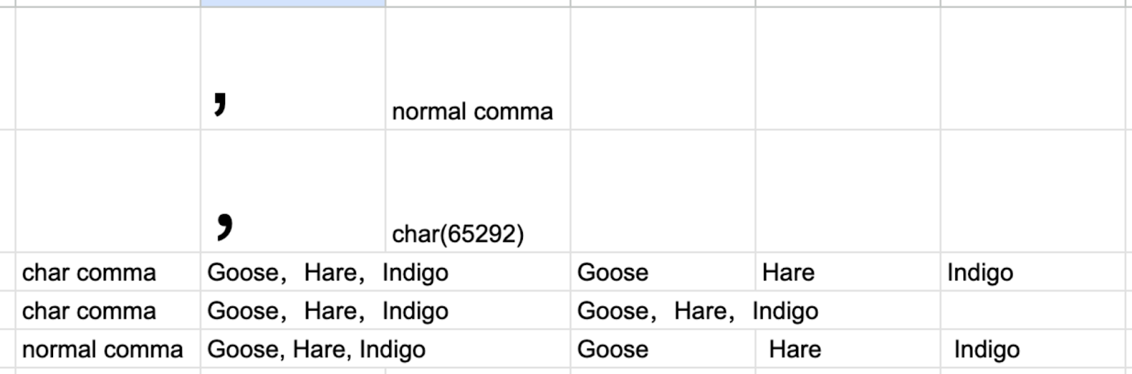Click the 'Indigo' result in the first char comma row
This screenshot has height=374, width=1132.
tap(980, 273)
